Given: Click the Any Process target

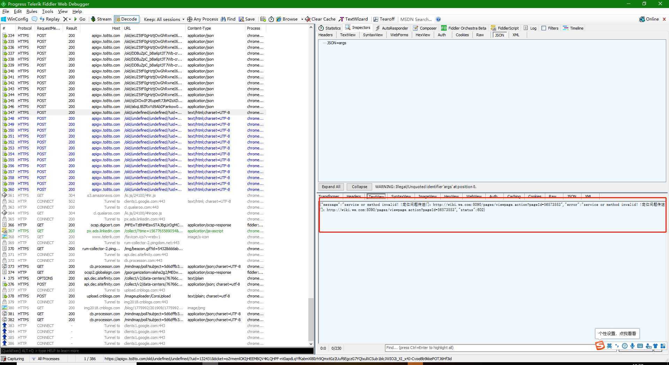Looking at the screenshot, I should (202, 19).
